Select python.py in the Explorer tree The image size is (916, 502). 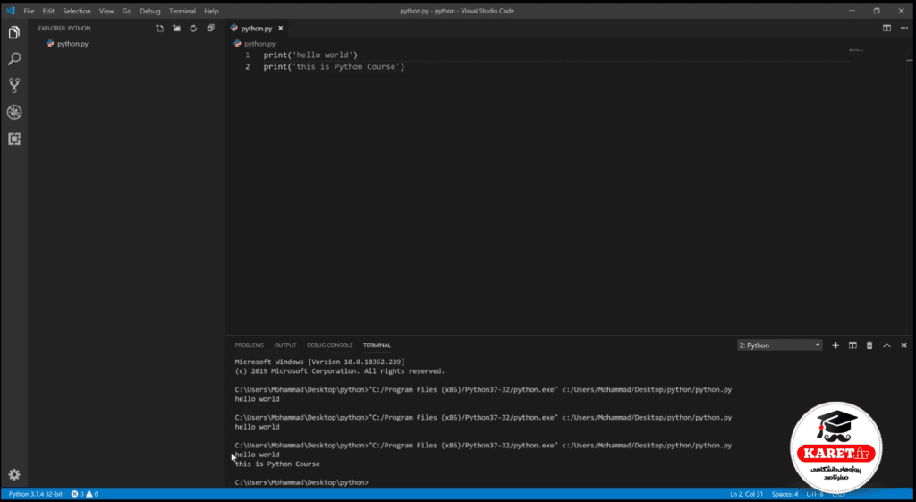72,44
